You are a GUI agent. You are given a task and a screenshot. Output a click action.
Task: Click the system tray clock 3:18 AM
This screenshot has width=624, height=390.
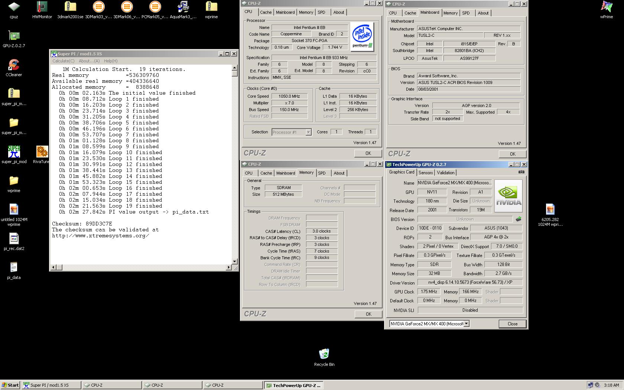point(611,385)
